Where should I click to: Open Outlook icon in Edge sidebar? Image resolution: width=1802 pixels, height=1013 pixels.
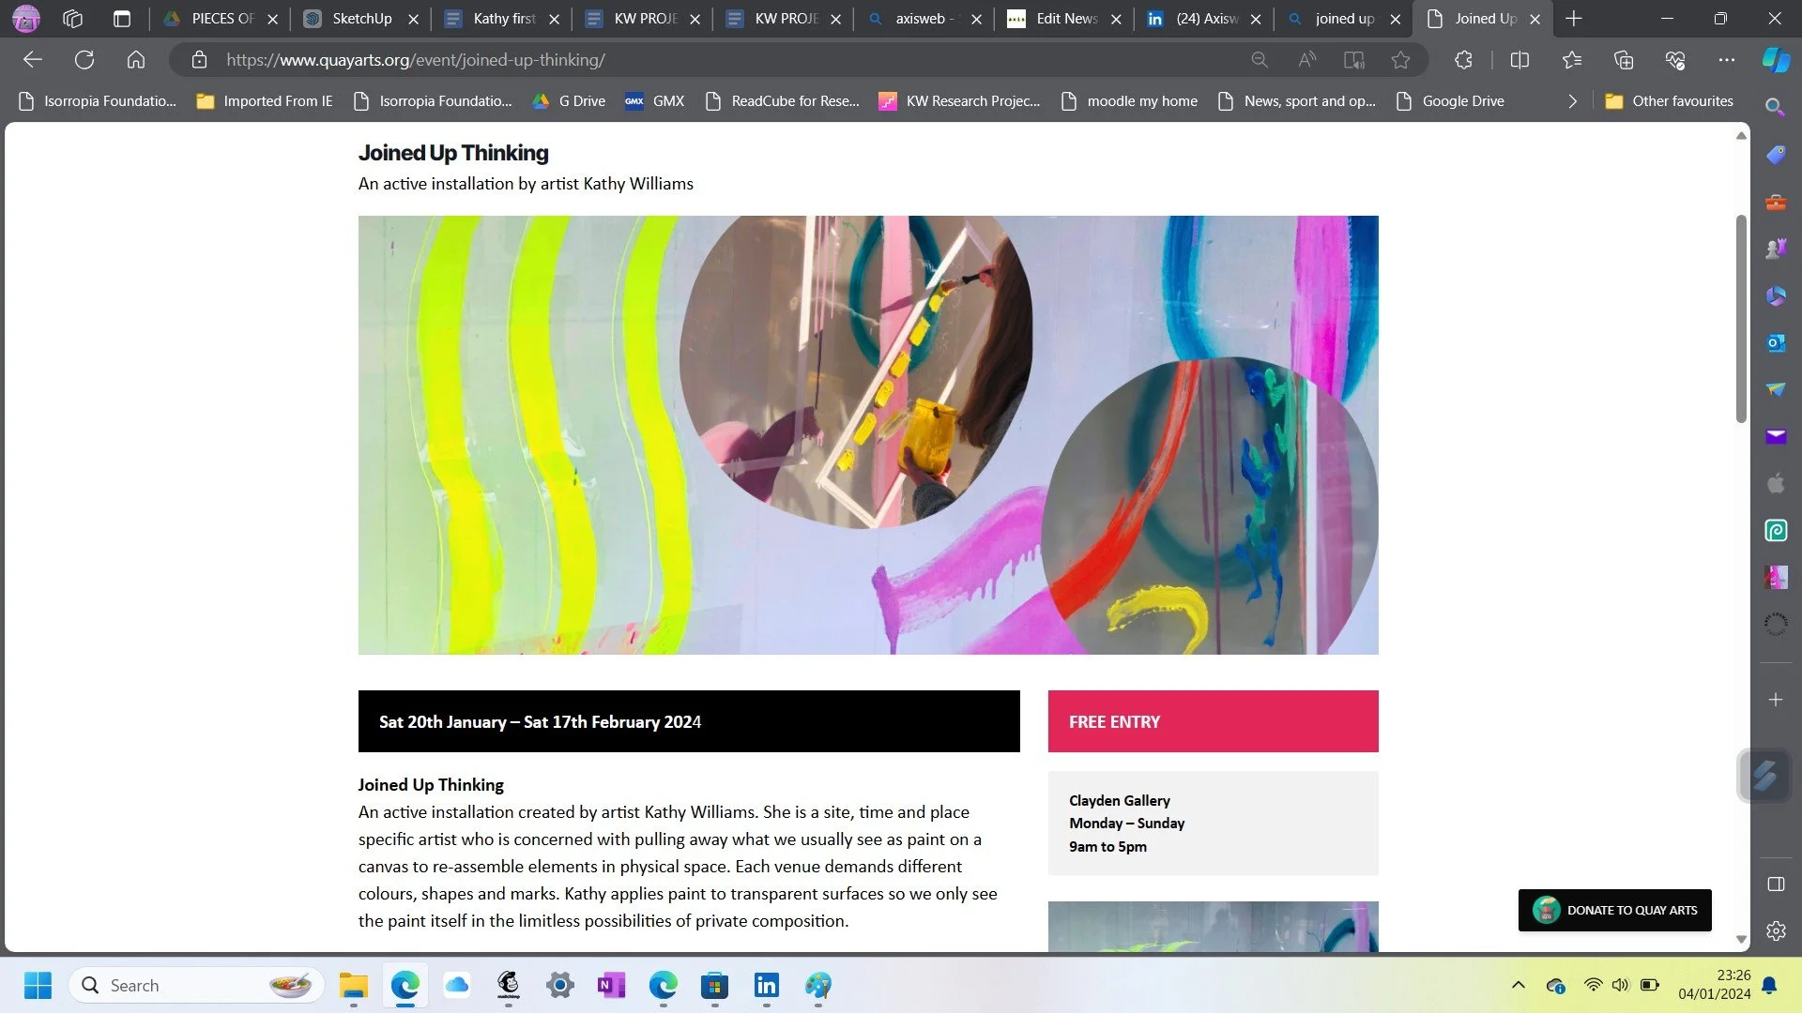pyautogui.click(x=1775, y=342)
